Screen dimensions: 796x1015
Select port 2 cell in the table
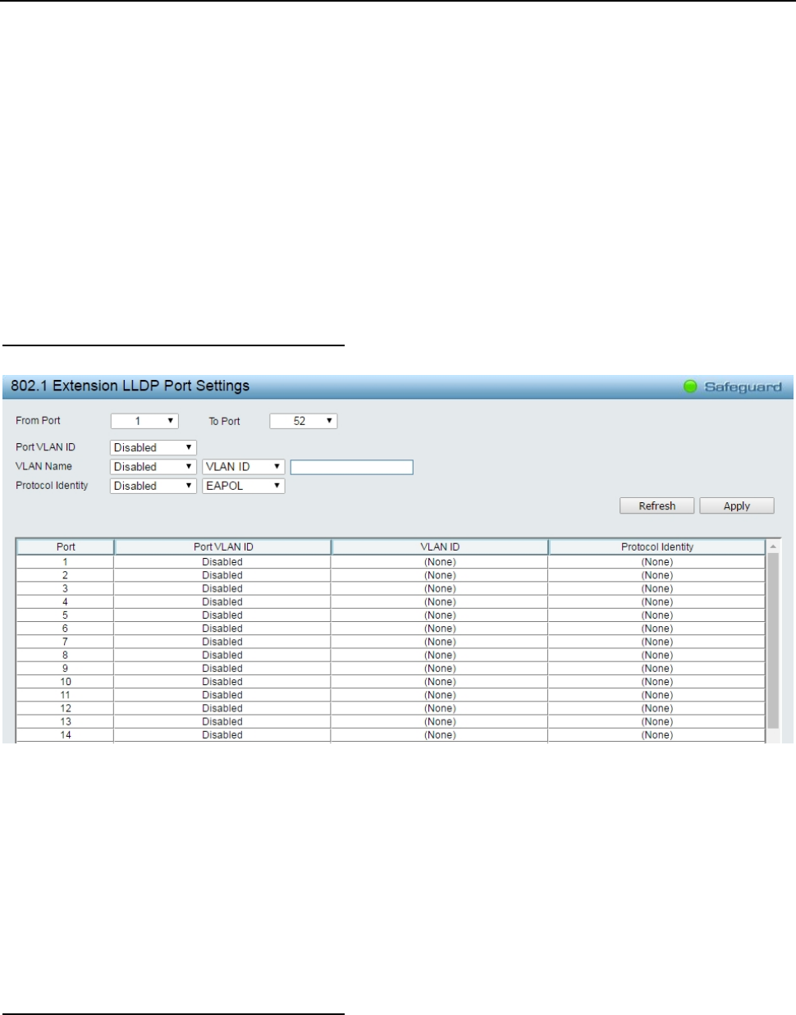pos(66,575)
